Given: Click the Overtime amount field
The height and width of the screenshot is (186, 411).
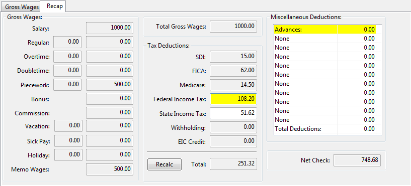Looking at the screenshot, I should point(110,57).
